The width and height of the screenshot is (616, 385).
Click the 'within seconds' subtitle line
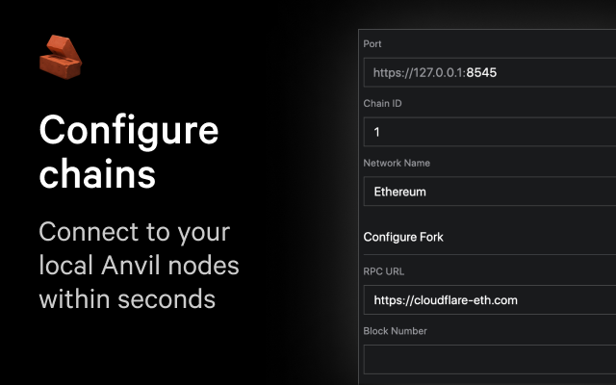click(126, 297)
